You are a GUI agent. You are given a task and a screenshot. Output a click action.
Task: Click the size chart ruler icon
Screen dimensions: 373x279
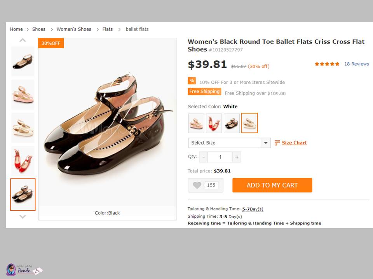pyautogui.click(x=277, y=143)
